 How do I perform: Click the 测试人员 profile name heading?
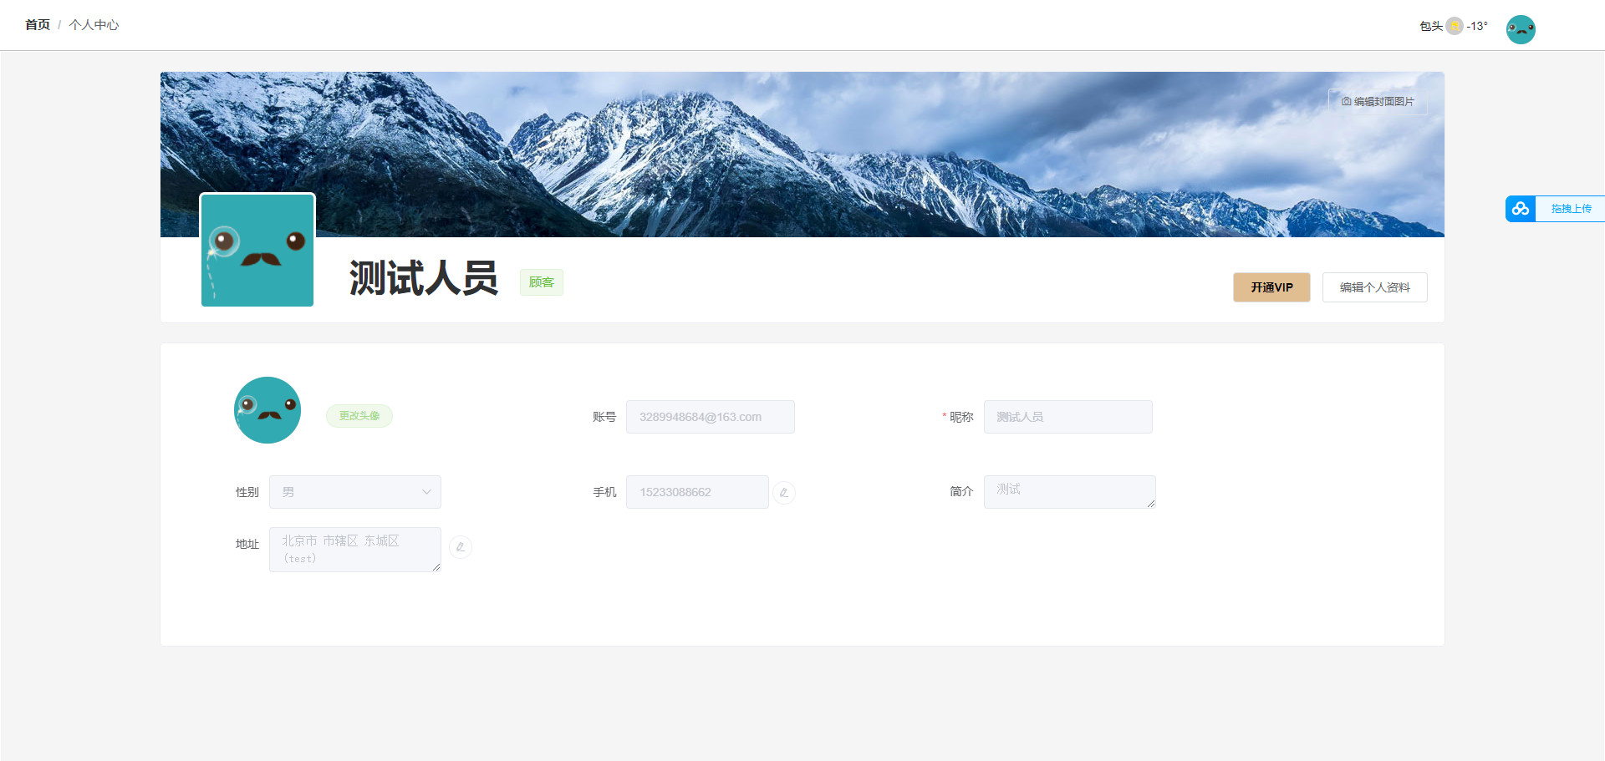pyautogui.click(x=424, y=278)
